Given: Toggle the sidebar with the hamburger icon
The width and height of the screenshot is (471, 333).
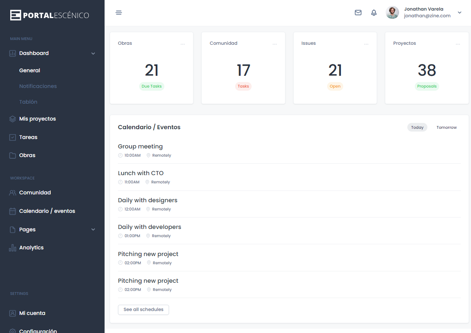Looking at the screenshot, I should 119,13.
